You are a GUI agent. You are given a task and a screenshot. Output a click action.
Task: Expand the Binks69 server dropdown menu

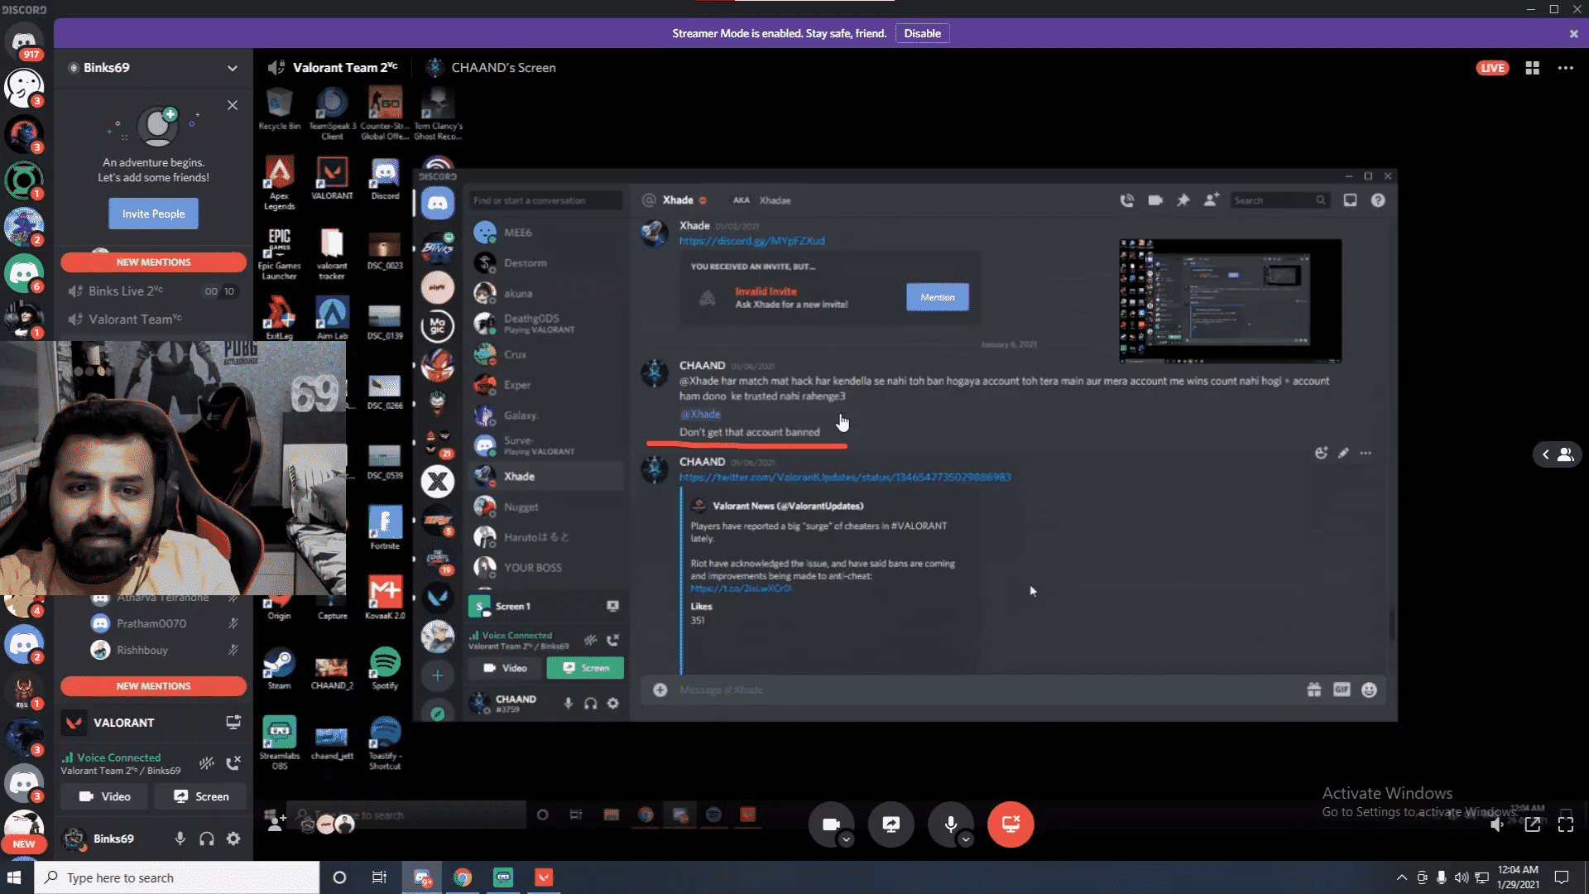click(233, 68)
